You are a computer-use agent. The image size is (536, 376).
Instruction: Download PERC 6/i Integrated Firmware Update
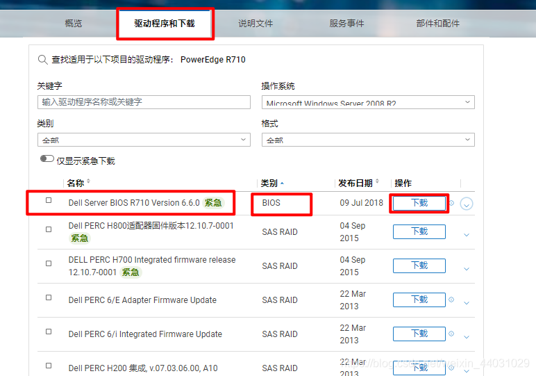point(419,334)
